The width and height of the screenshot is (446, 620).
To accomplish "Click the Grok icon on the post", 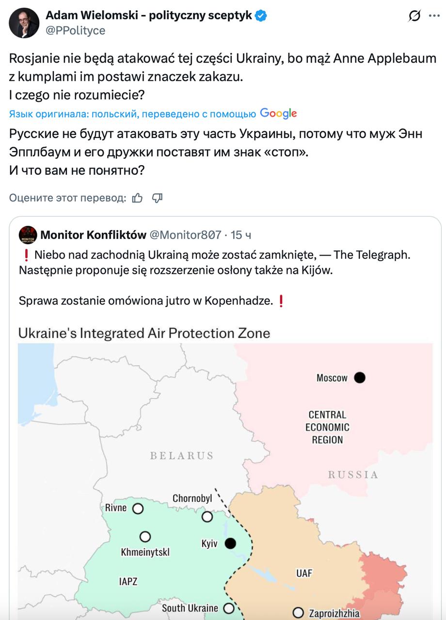I will (414, 16).
